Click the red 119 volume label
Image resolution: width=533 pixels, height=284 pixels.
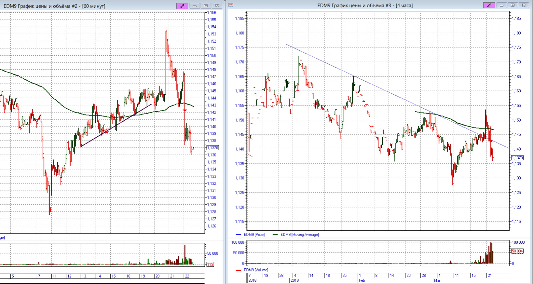click(210, 264)
